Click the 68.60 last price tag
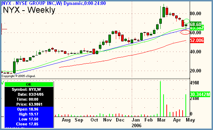The image size is (213, 130). (195, 24)
